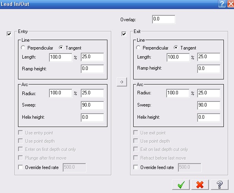Click the Use entry point checkbox
This screenshot has height=193, width=234.
pos(20,132)
